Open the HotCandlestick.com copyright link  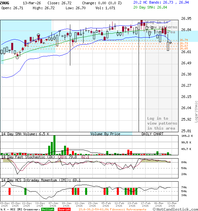point(176,209)
